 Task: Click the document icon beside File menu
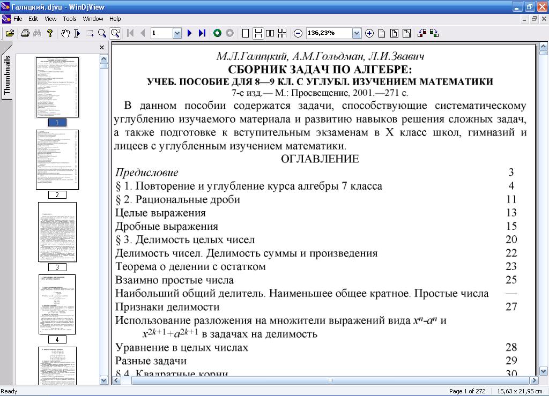6,19
